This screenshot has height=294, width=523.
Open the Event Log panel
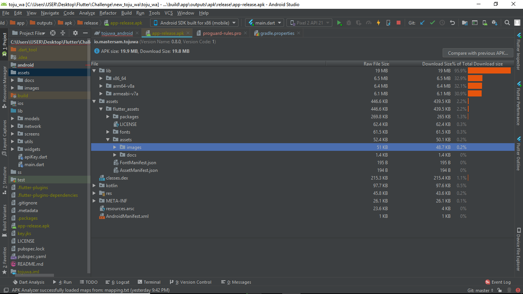(498, 282)
